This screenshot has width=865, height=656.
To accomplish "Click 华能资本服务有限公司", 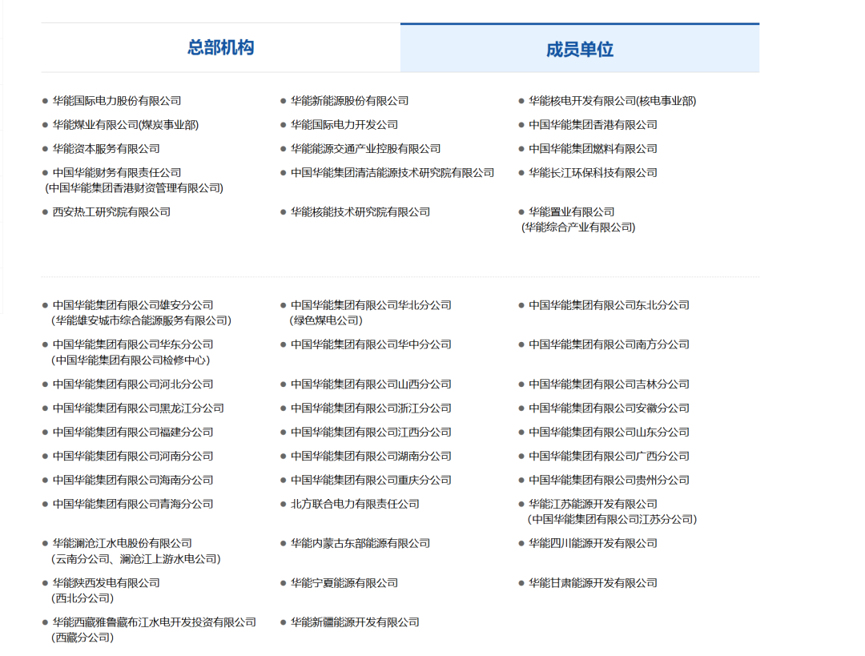I will pyautogui.click(x=106, y=149).
